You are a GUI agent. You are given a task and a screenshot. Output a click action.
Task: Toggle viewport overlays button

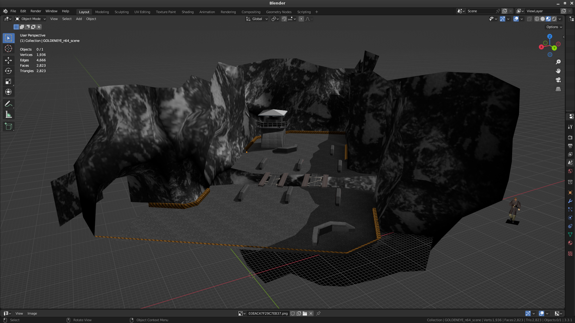click(516, 19)
